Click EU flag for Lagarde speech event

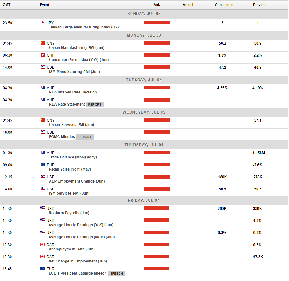(42, 269)
